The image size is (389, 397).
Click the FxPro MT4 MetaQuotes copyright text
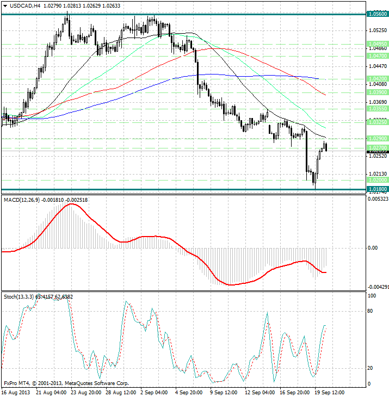click(x=66, y=383)
